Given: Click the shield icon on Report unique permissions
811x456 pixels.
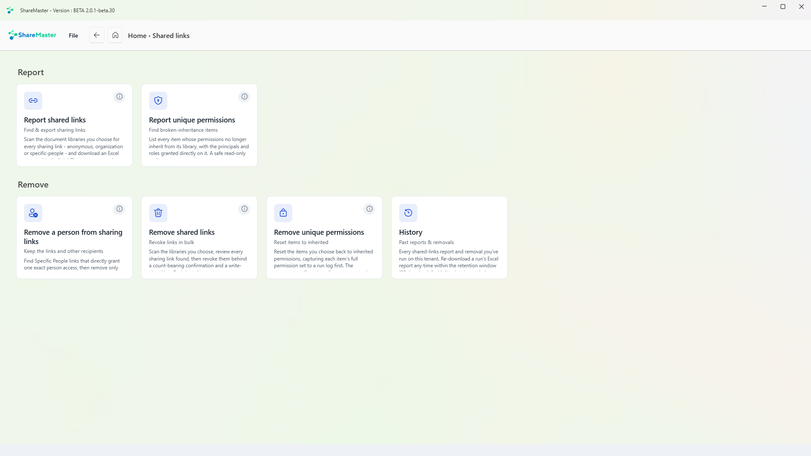Looking at the screenshot, I should [158, 100].
